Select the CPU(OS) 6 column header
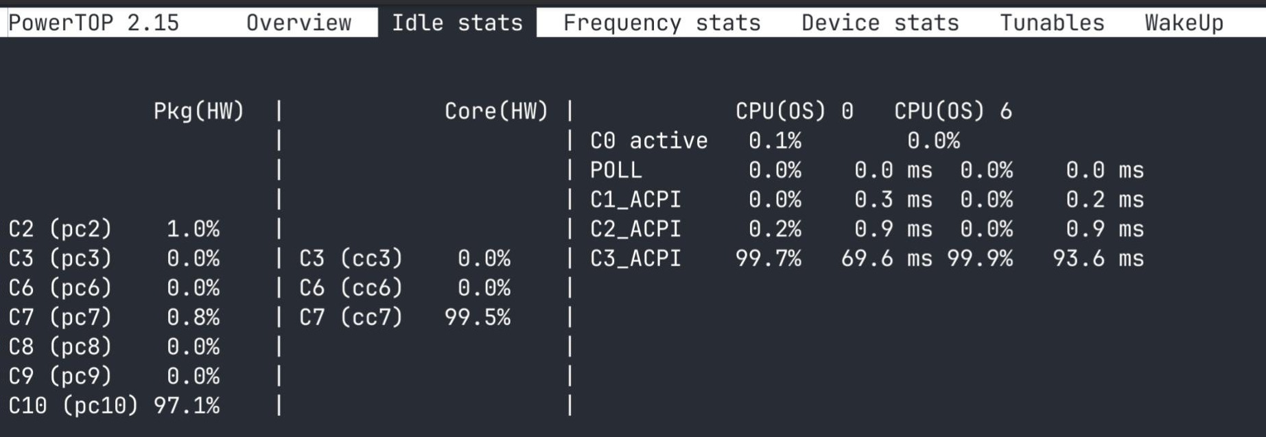1266x437 pixels. click(952, 111)
